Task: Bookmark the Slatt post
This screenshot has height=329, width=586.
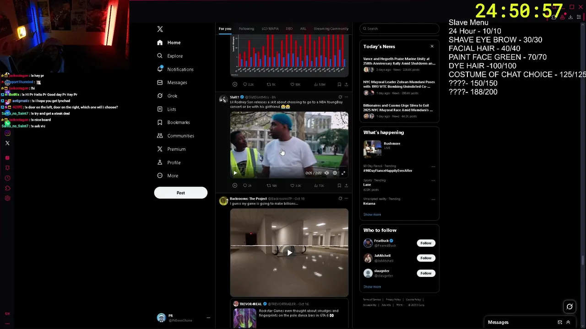Action: coord(339,186)
